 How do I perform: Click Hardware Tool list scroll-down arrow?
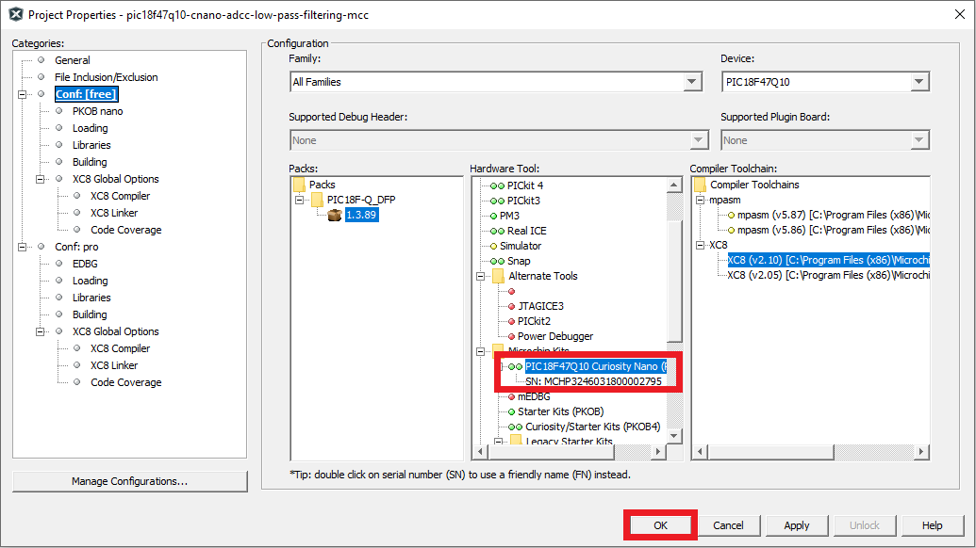[674, 436]
